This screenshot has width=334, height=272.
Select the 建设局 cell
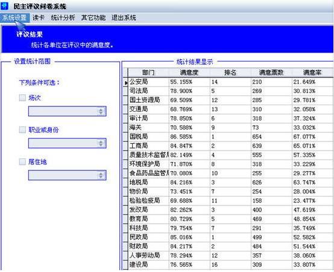click(148, 265)
